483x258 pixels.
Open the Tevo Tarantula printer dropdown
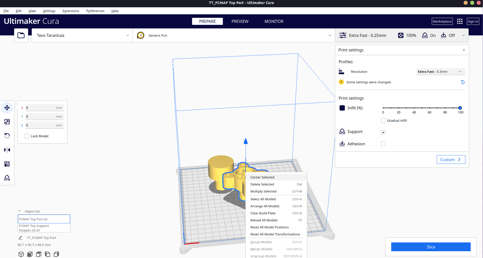(x=82, y=35)
